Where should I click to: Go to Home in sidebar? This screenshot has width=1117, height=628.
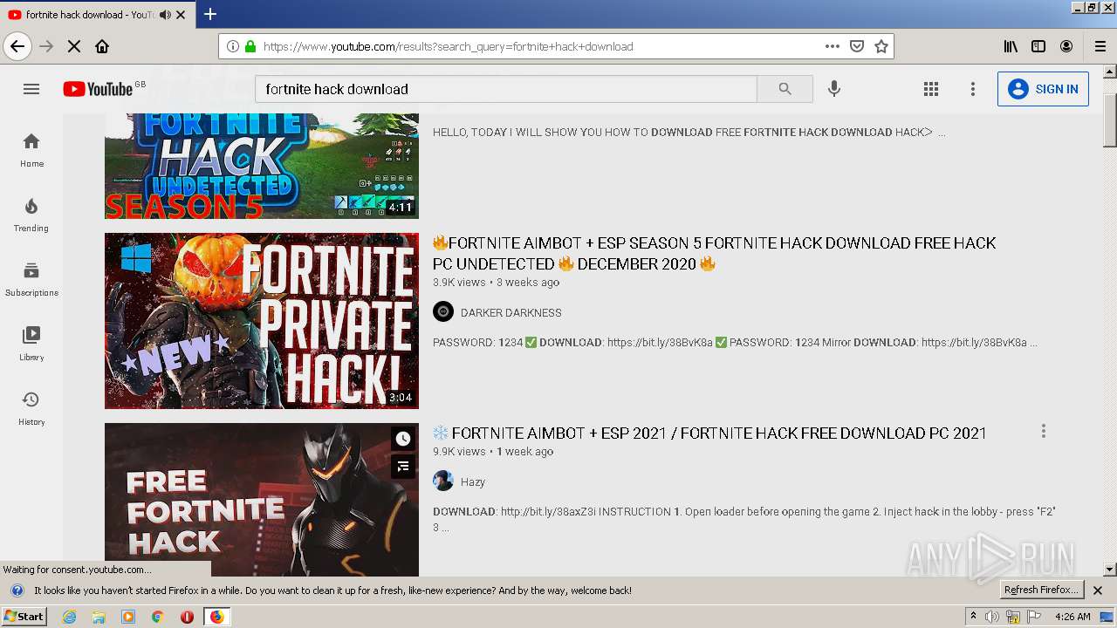pos(31,150)
